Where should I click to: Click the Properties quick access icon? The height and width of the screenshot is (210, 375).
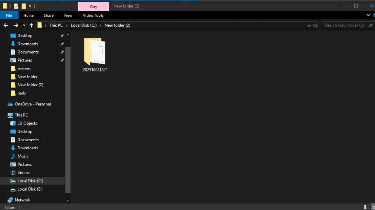click(x=16, y=6)
